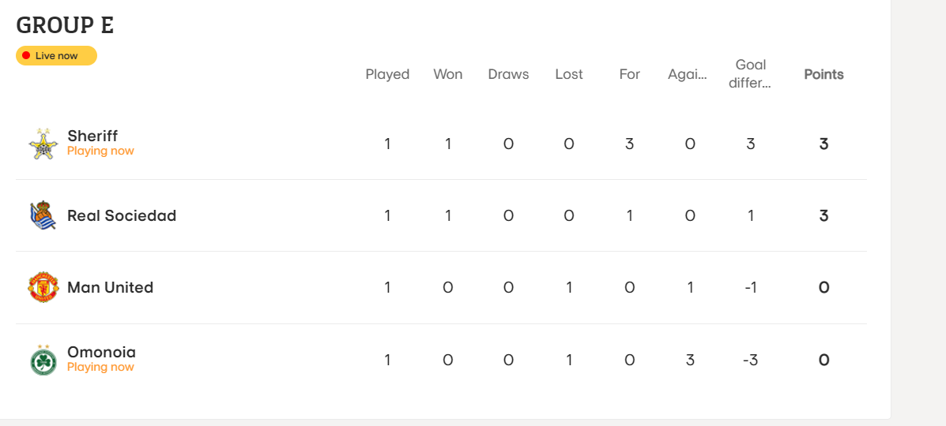Select the Won column header
This screenshot has height=426, width=946.
(447, 75)
